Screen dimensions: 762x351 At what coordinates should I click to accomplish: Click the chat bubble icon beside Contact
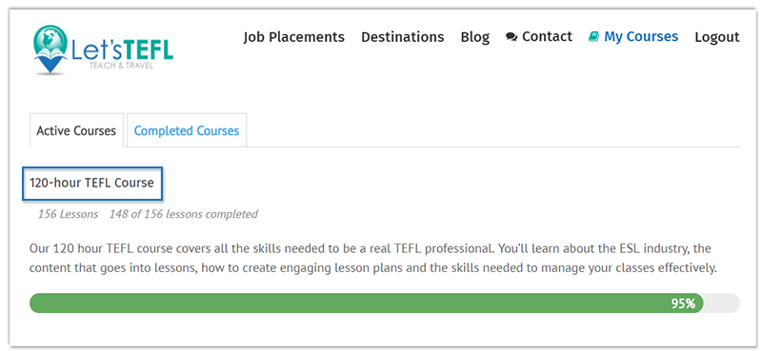pos(511,37)
